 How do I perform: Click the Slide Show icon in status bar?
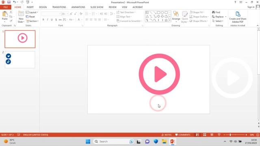219,135
